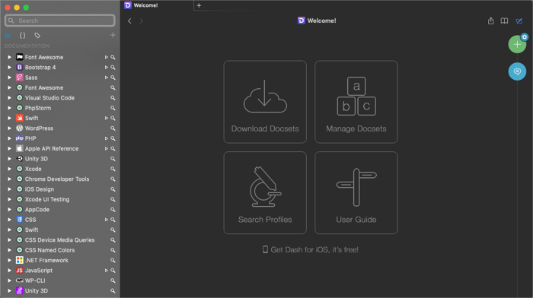This screenshot has height=298, width=533.
Task: Expand the Visual Studio Code row
Action: (9, 98)
